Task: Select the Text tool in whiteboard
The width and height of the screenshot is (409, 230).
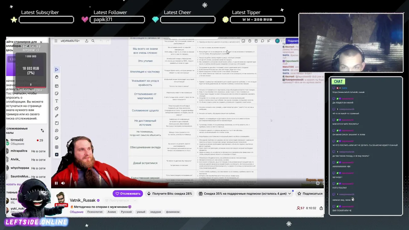Action: [57, 101]
